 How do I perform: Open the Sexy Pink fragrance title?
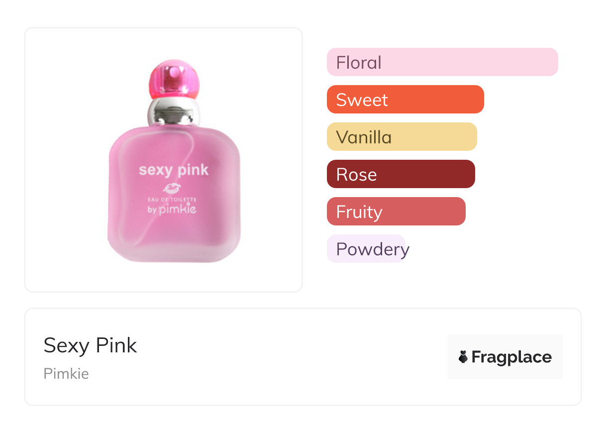click(x=90, y=345)
